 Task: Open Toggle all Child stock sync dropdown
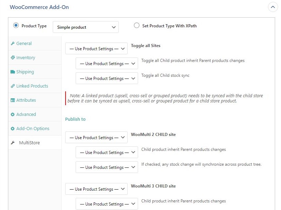107,78
